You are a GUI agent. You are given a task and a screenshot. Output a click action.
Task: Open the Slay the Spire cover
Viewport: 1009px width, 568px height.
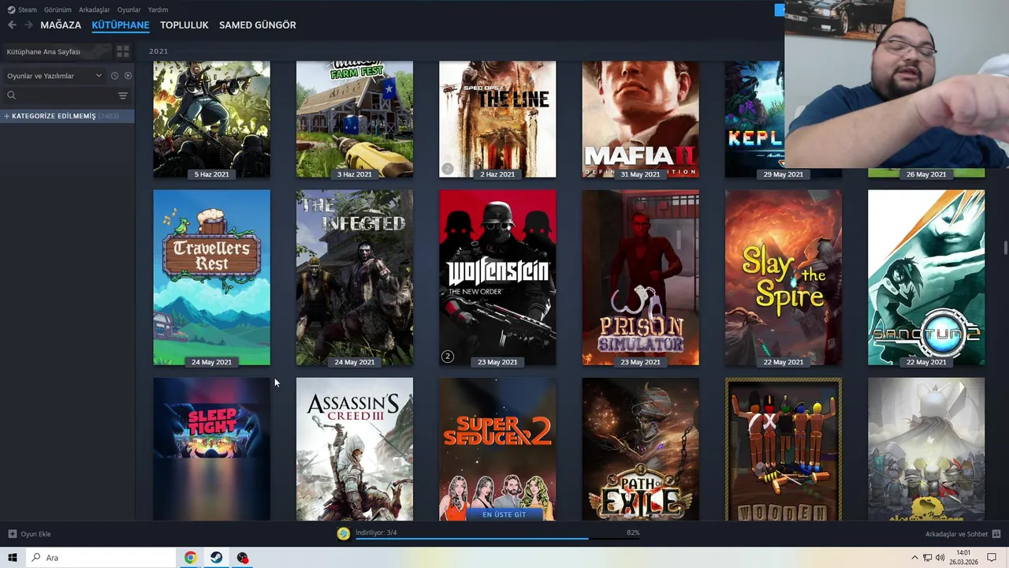783,278
